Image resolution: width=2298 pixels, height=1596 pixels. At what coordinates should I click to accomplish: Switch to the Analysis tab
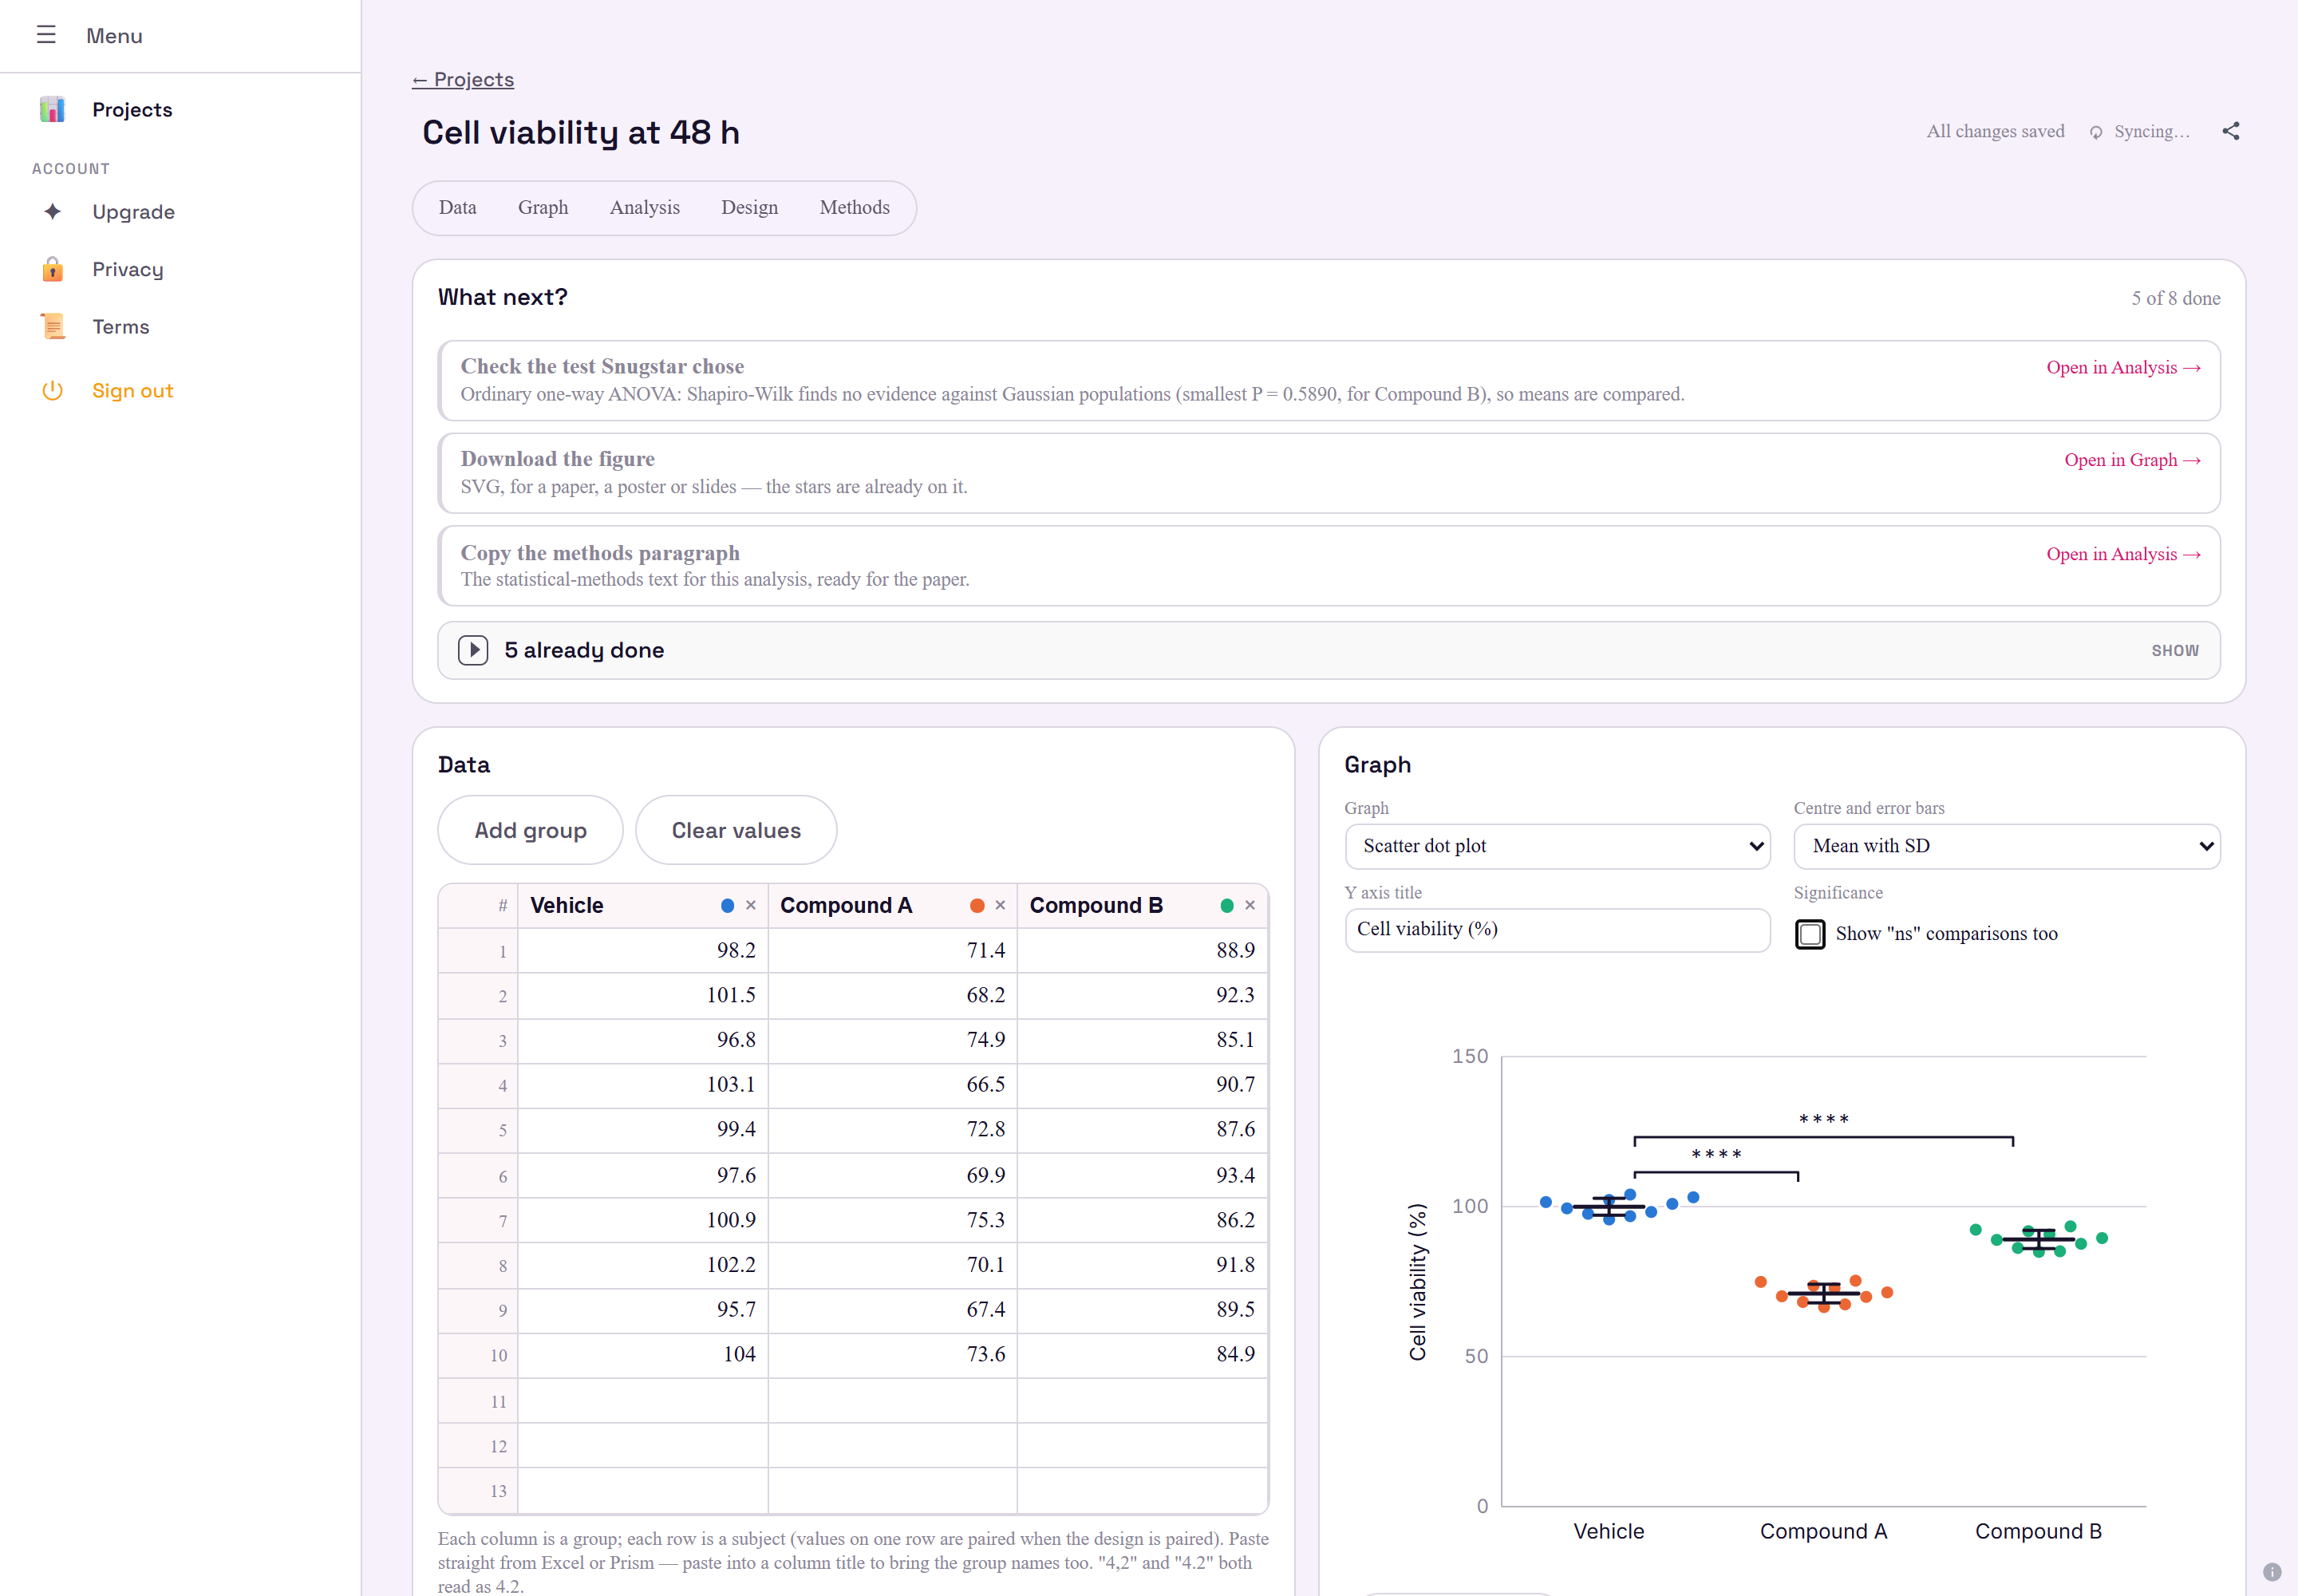click(x=645, y=207)
